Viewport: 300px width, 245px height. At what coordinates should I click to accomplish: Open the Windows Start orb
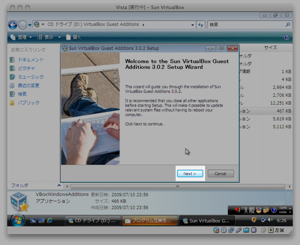click(17, 220)
